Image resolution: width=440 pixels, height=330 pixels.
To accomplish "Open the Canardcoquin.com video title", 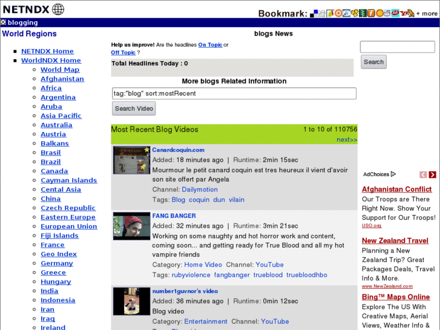I will pyautogui.click(x=178, y=150).
